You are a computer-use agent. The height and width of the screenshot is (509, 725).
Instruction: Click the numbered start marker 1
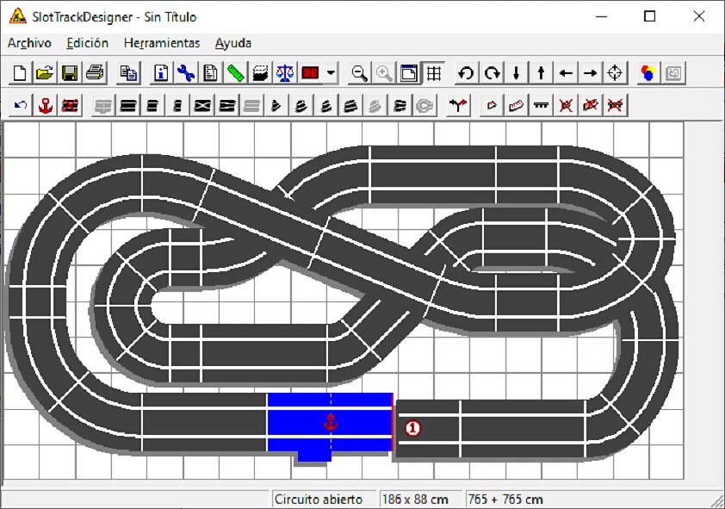[x=412, y=428]
